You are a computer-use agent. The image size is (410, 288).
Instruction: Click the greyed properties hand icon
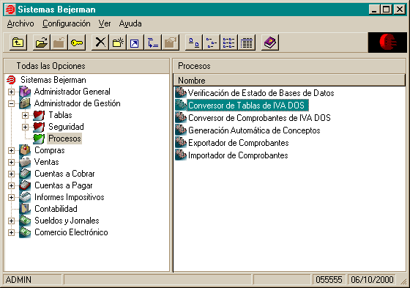point(171,43)
